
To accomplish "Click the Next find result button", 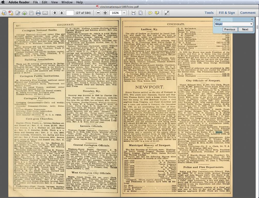I will click(245, 29).
